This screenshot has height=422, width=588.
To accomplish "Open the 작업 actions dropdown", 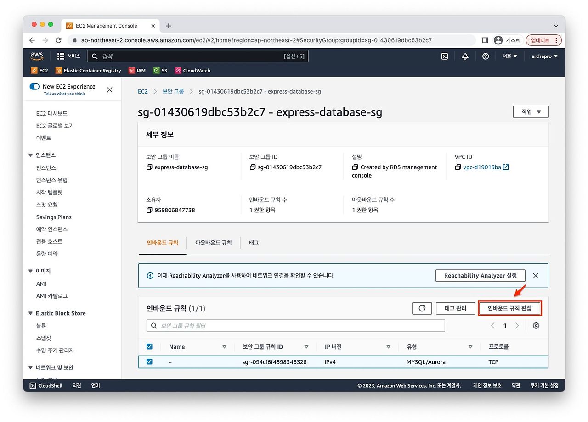I will 531,112.
